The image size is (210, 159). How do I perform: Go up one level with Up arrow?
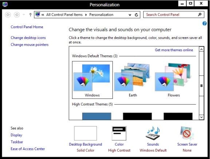pyautogui.click(x=31, y=15)
